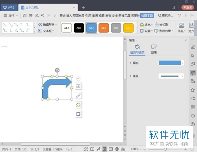Open the 环绕 text wrap menu
Screen dimensions: 197x152
[x=182, y=28]
